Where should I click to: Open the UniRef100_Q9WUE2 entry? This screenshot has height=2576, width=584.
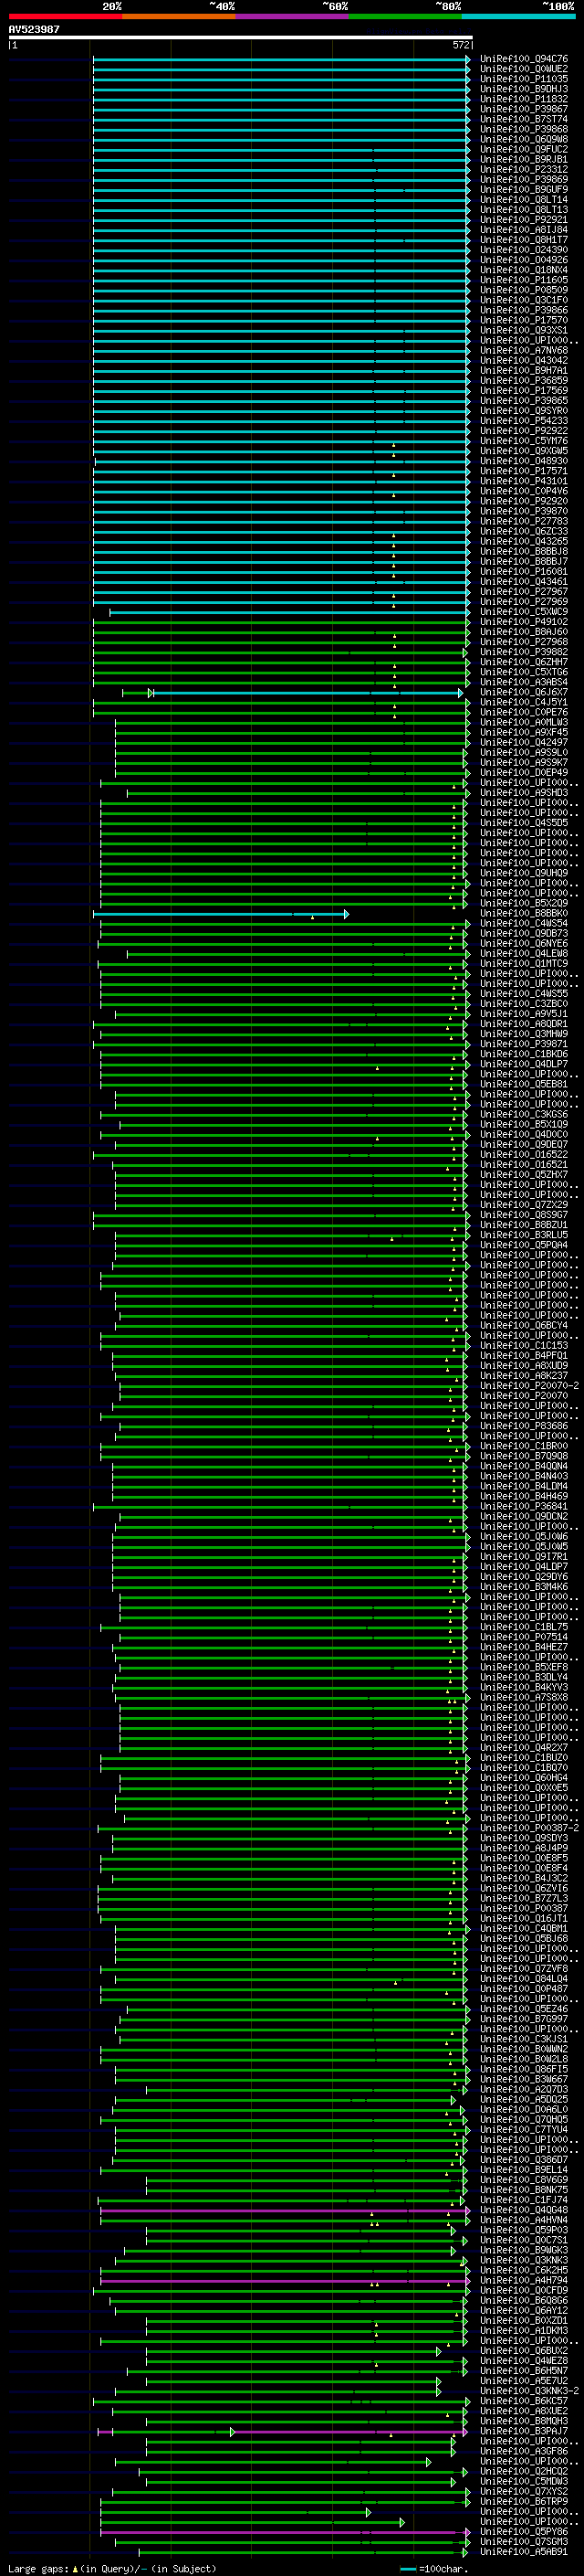click(x=524, y=69)
